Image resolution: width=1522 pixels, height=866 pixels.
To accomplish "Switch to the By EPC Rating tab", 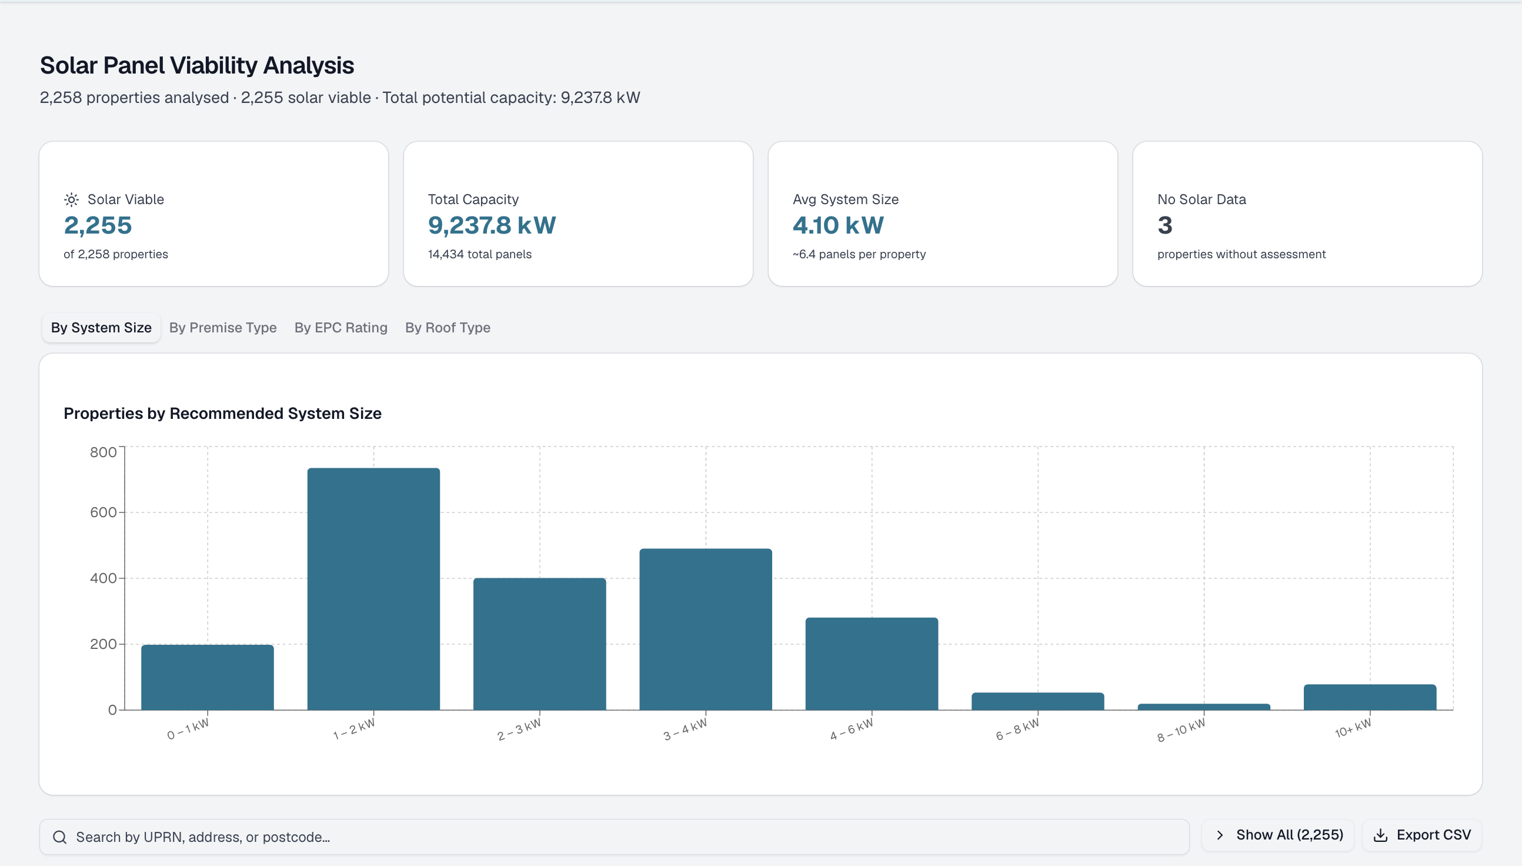I will click(x=341, y=328).
